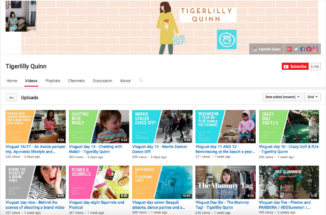Open the Google Plus icon in banner
Image resolution: width=326 pixels, height=215 pixels.
click(x=289, y=49)
